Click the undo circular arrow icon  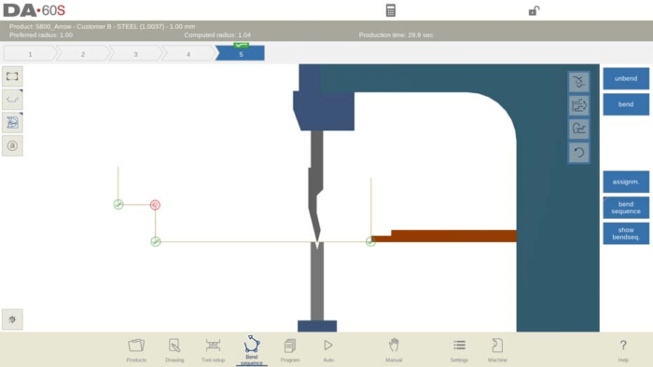coord(579,153)
